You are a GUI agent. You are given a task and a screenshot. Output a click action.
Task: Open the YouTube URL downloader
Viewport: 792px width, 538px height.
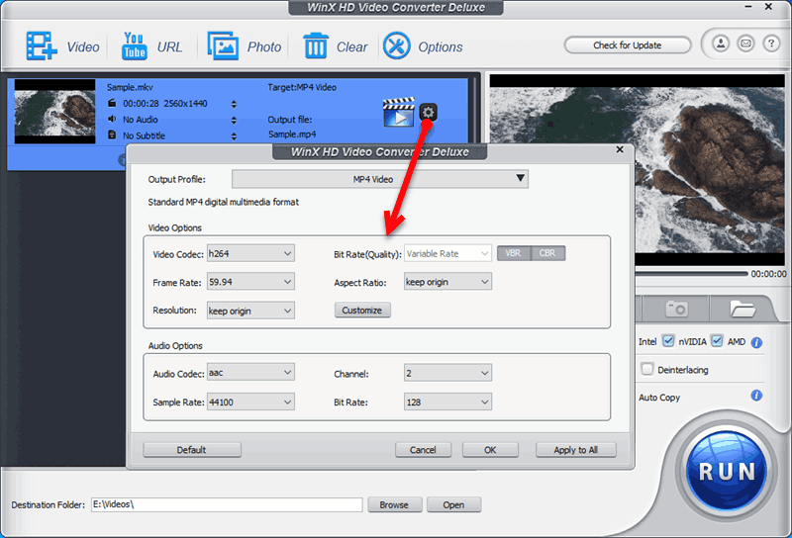click(x=134, y=45)
